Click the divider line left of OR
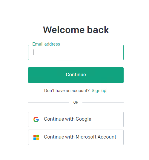 pyautogui.click(x=49, y=102)
